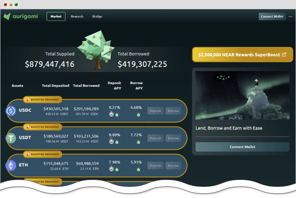Click 'Lend, Borrow and Earn with Ease' heading
Image resolution: width=296 pixels, height=198 pixels.
pyautogui.click(x=229, y=128)
